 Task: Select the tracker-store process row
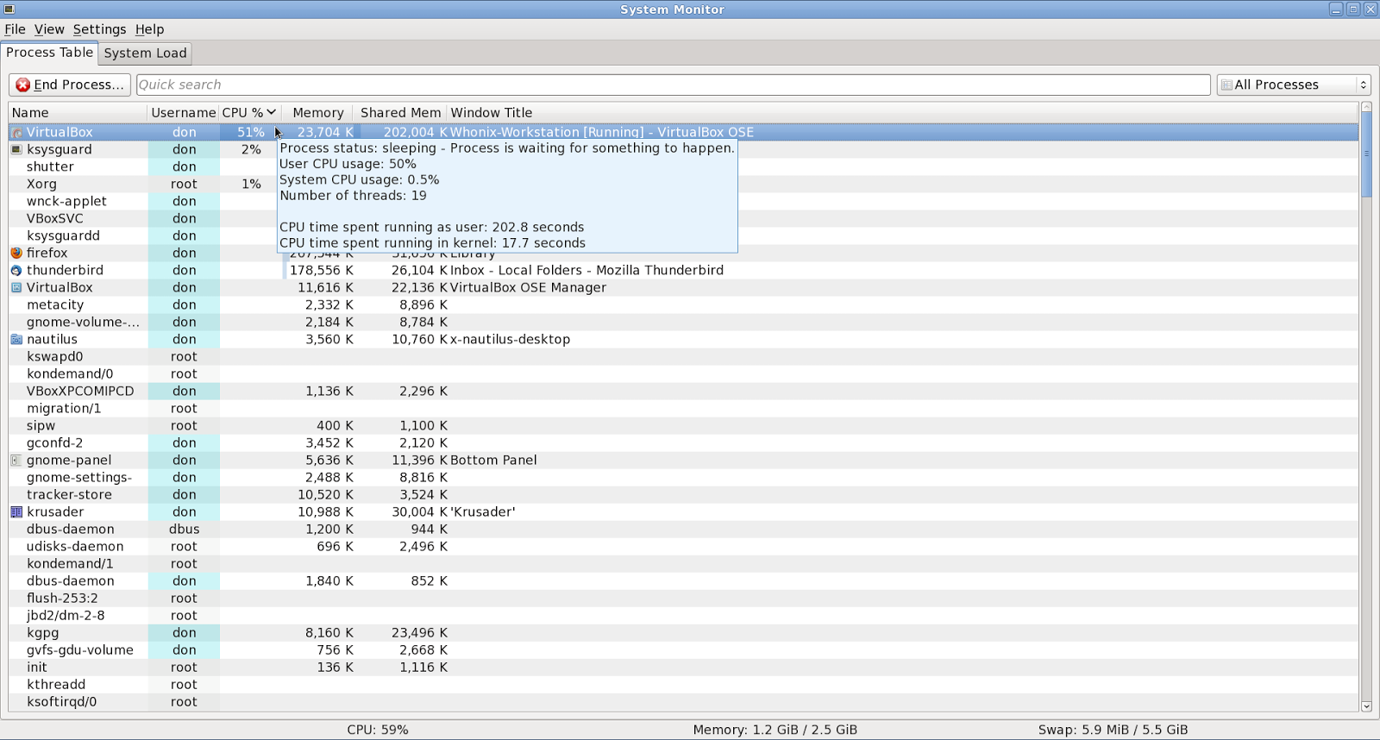(x=683, y=494)
